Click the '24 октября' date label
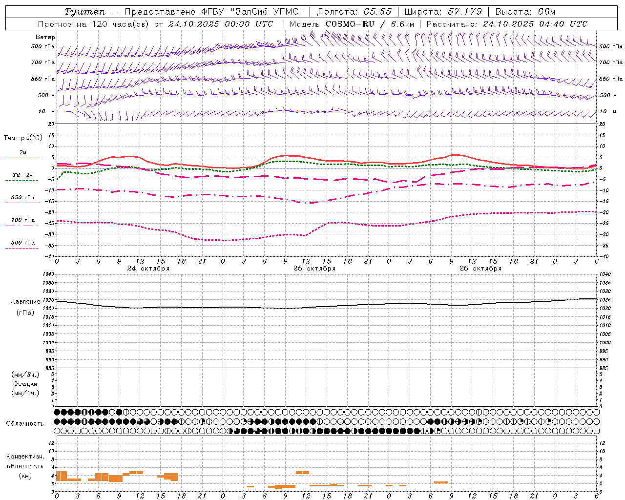This screenshot has height=500, width=625. 148,269
